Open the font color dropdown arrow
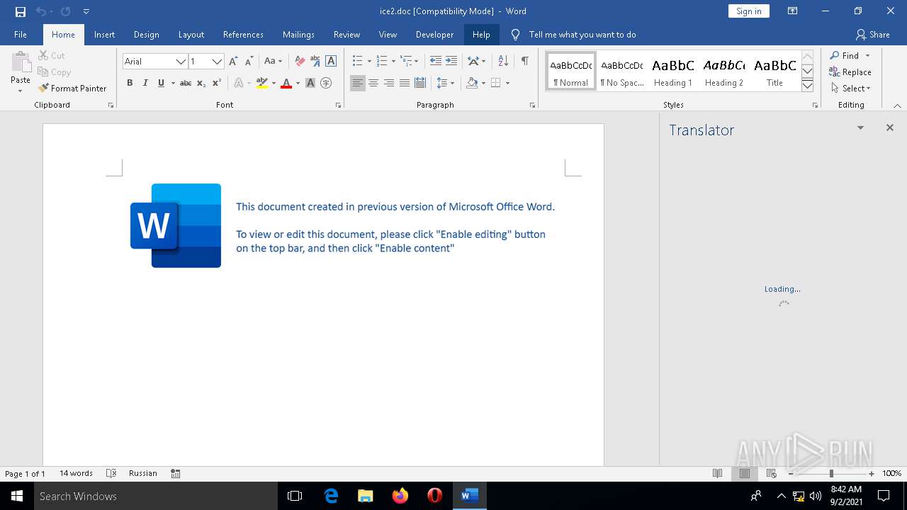Viewport: 907px width, 510px height. pyautogui.click(x=298, y=83)
